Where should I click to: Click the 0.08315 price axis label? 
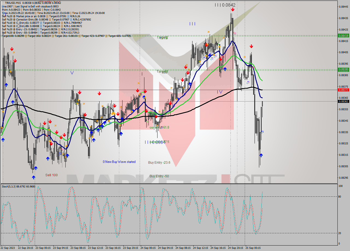(343, 155)
